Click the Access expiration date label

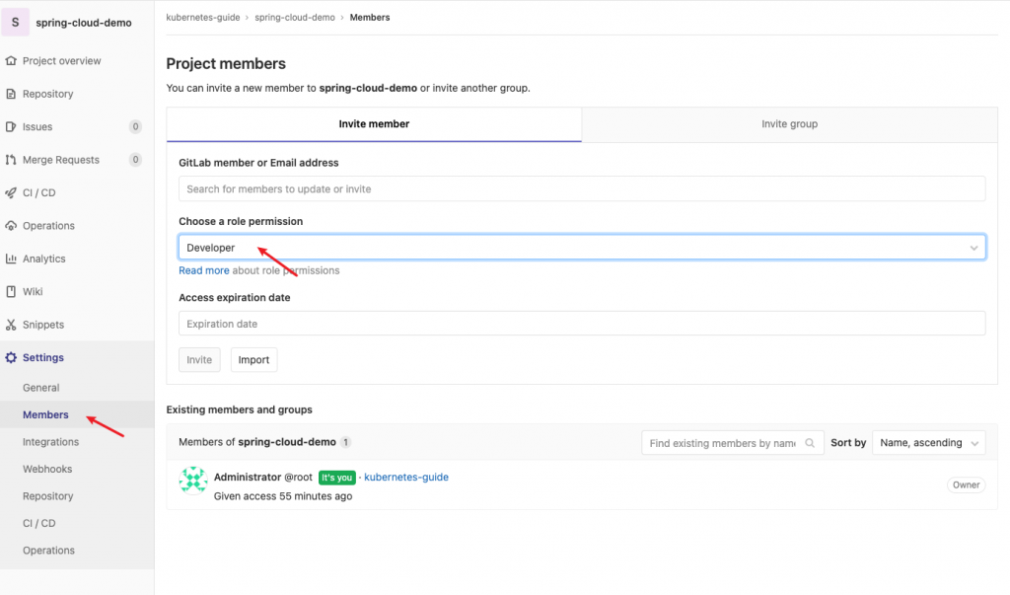pyautogui.click(x=235, y=297)
